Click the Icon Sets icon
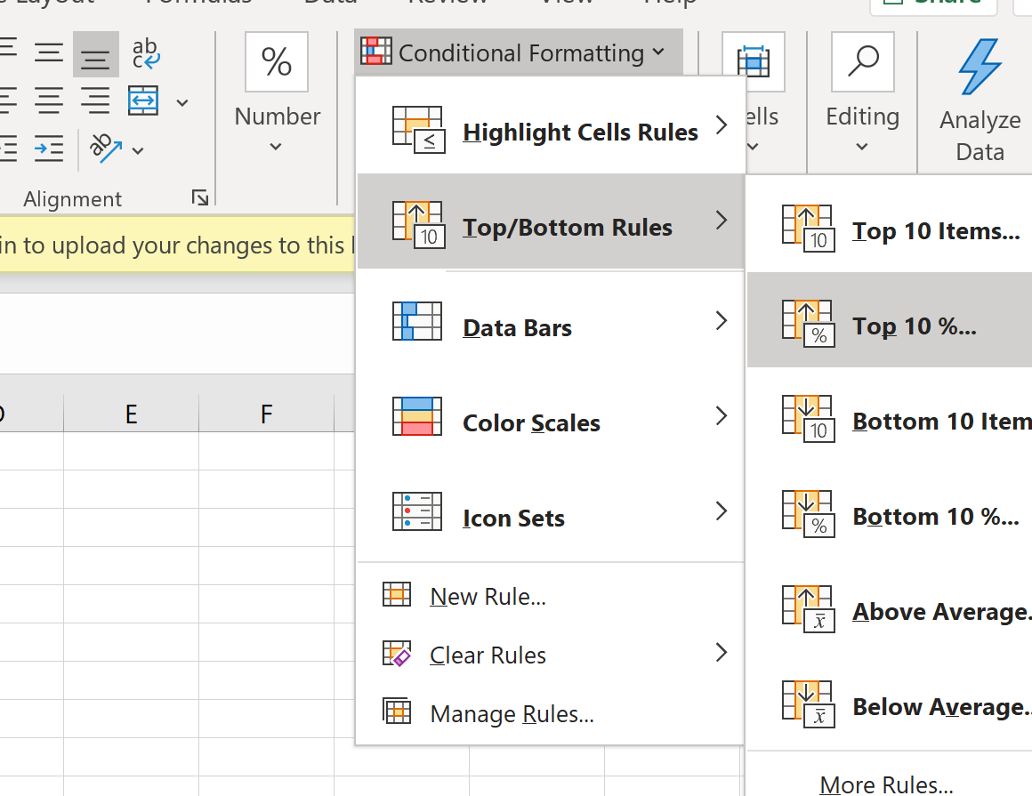The height and width of the screenshot is (796, 1032). coord(417,511)
